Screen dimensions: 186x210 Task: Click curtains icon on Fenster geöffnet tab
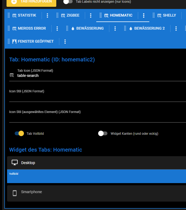14,42
